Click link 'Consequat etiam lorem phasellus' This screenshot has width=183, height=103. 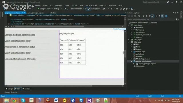pyautogui.click(x=20, y=59)
